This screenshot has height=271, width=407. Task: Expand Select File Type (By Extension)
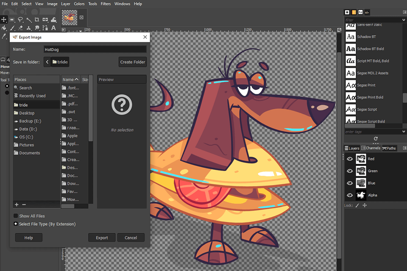[x=16, y=224]
